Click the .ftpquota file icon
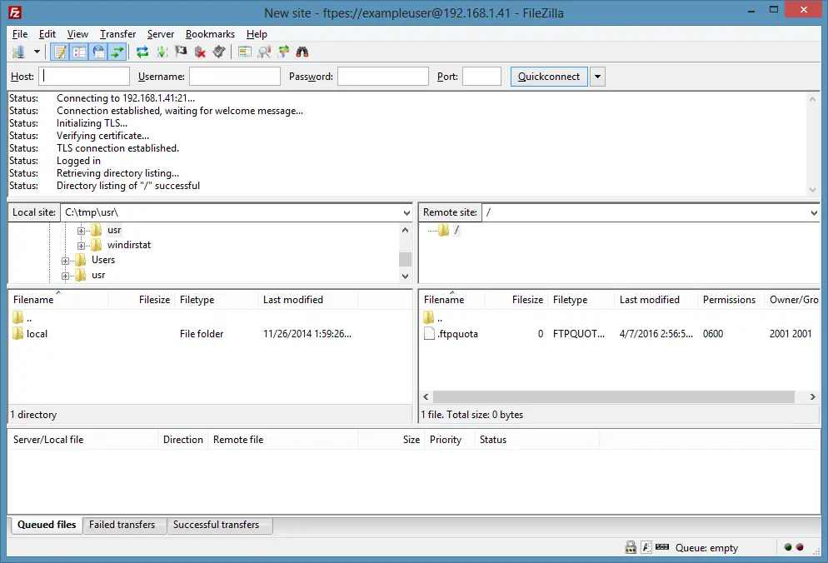Viewport: 828px width, 563px height. click(429, 333)
